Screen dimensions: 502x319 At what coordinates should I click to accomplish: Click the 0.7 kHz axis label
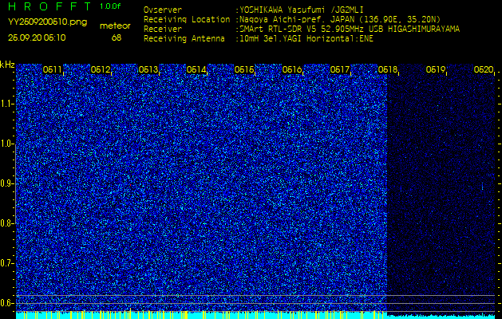pyautogui.click(x=6, y=263)
